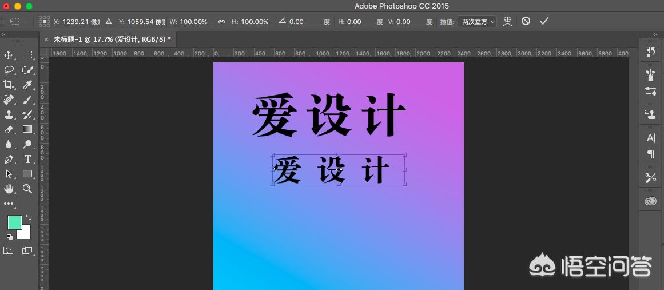Open the Tool Presets panel icon
The height and width of the screenshot is (290, 664).
tap(650, 178)
